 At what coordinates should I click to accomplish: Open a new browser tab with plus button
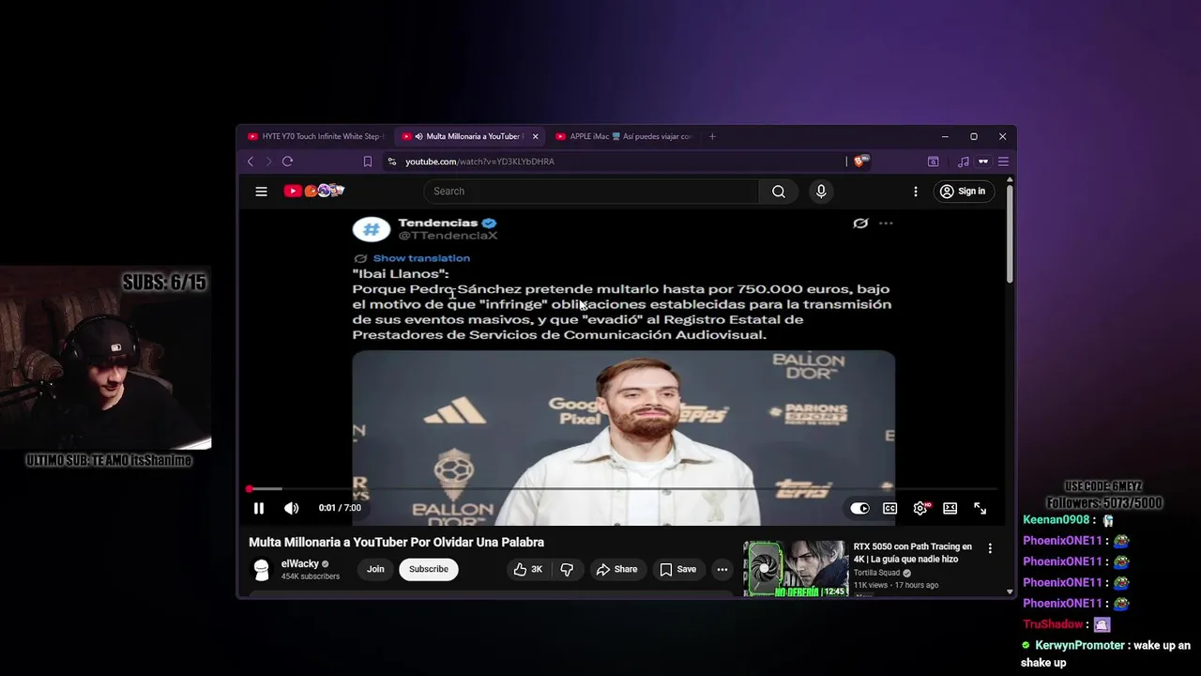tap(712, 136)
